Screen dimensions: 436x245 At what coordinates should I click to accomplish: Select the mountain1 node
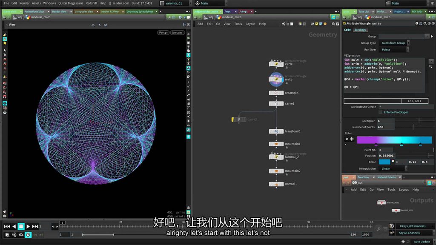pos(276,144)
